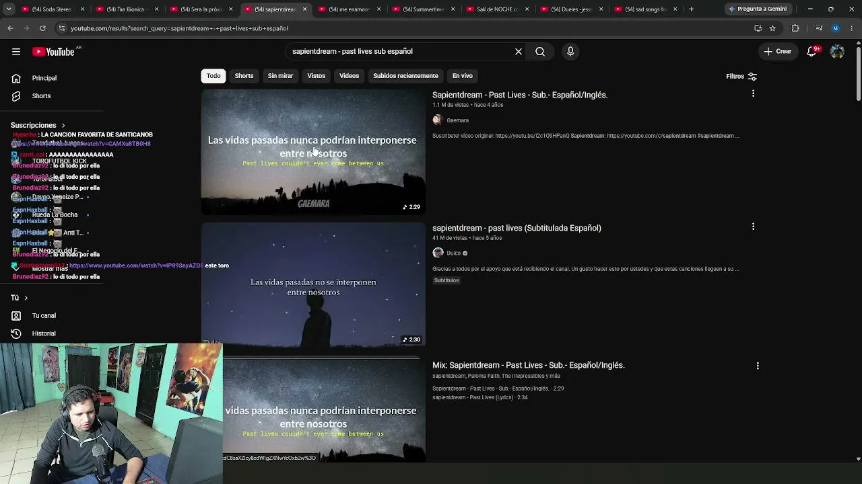Open more options for the Mix result
This screenshot has width=862, height=484.
[758, 366]
